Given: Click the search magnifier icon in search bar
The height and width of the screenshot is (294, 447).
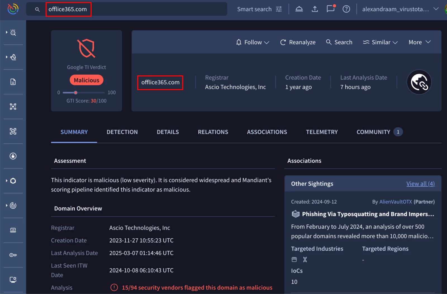Looking at the screenshot, I should pyautogui.click(x=37, y=10).
